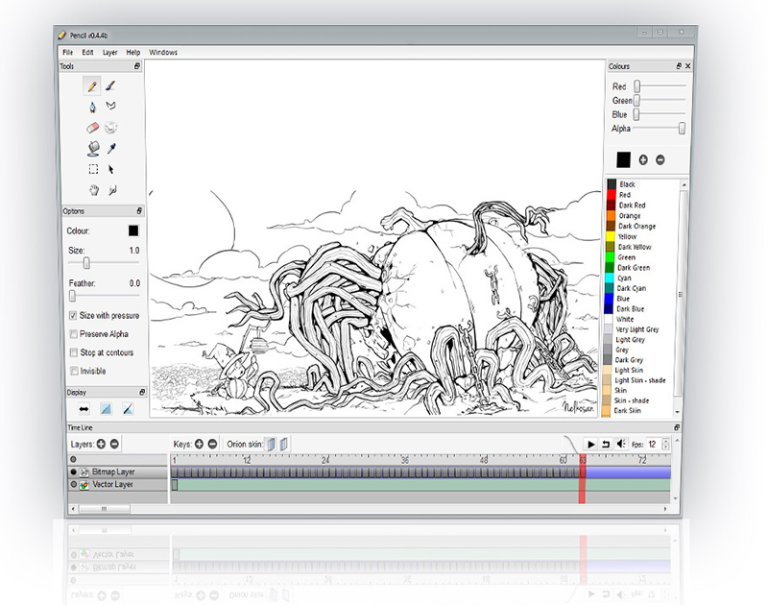Click the Alpha slider handle
This screenshot has width=768, height=605.
682,129
